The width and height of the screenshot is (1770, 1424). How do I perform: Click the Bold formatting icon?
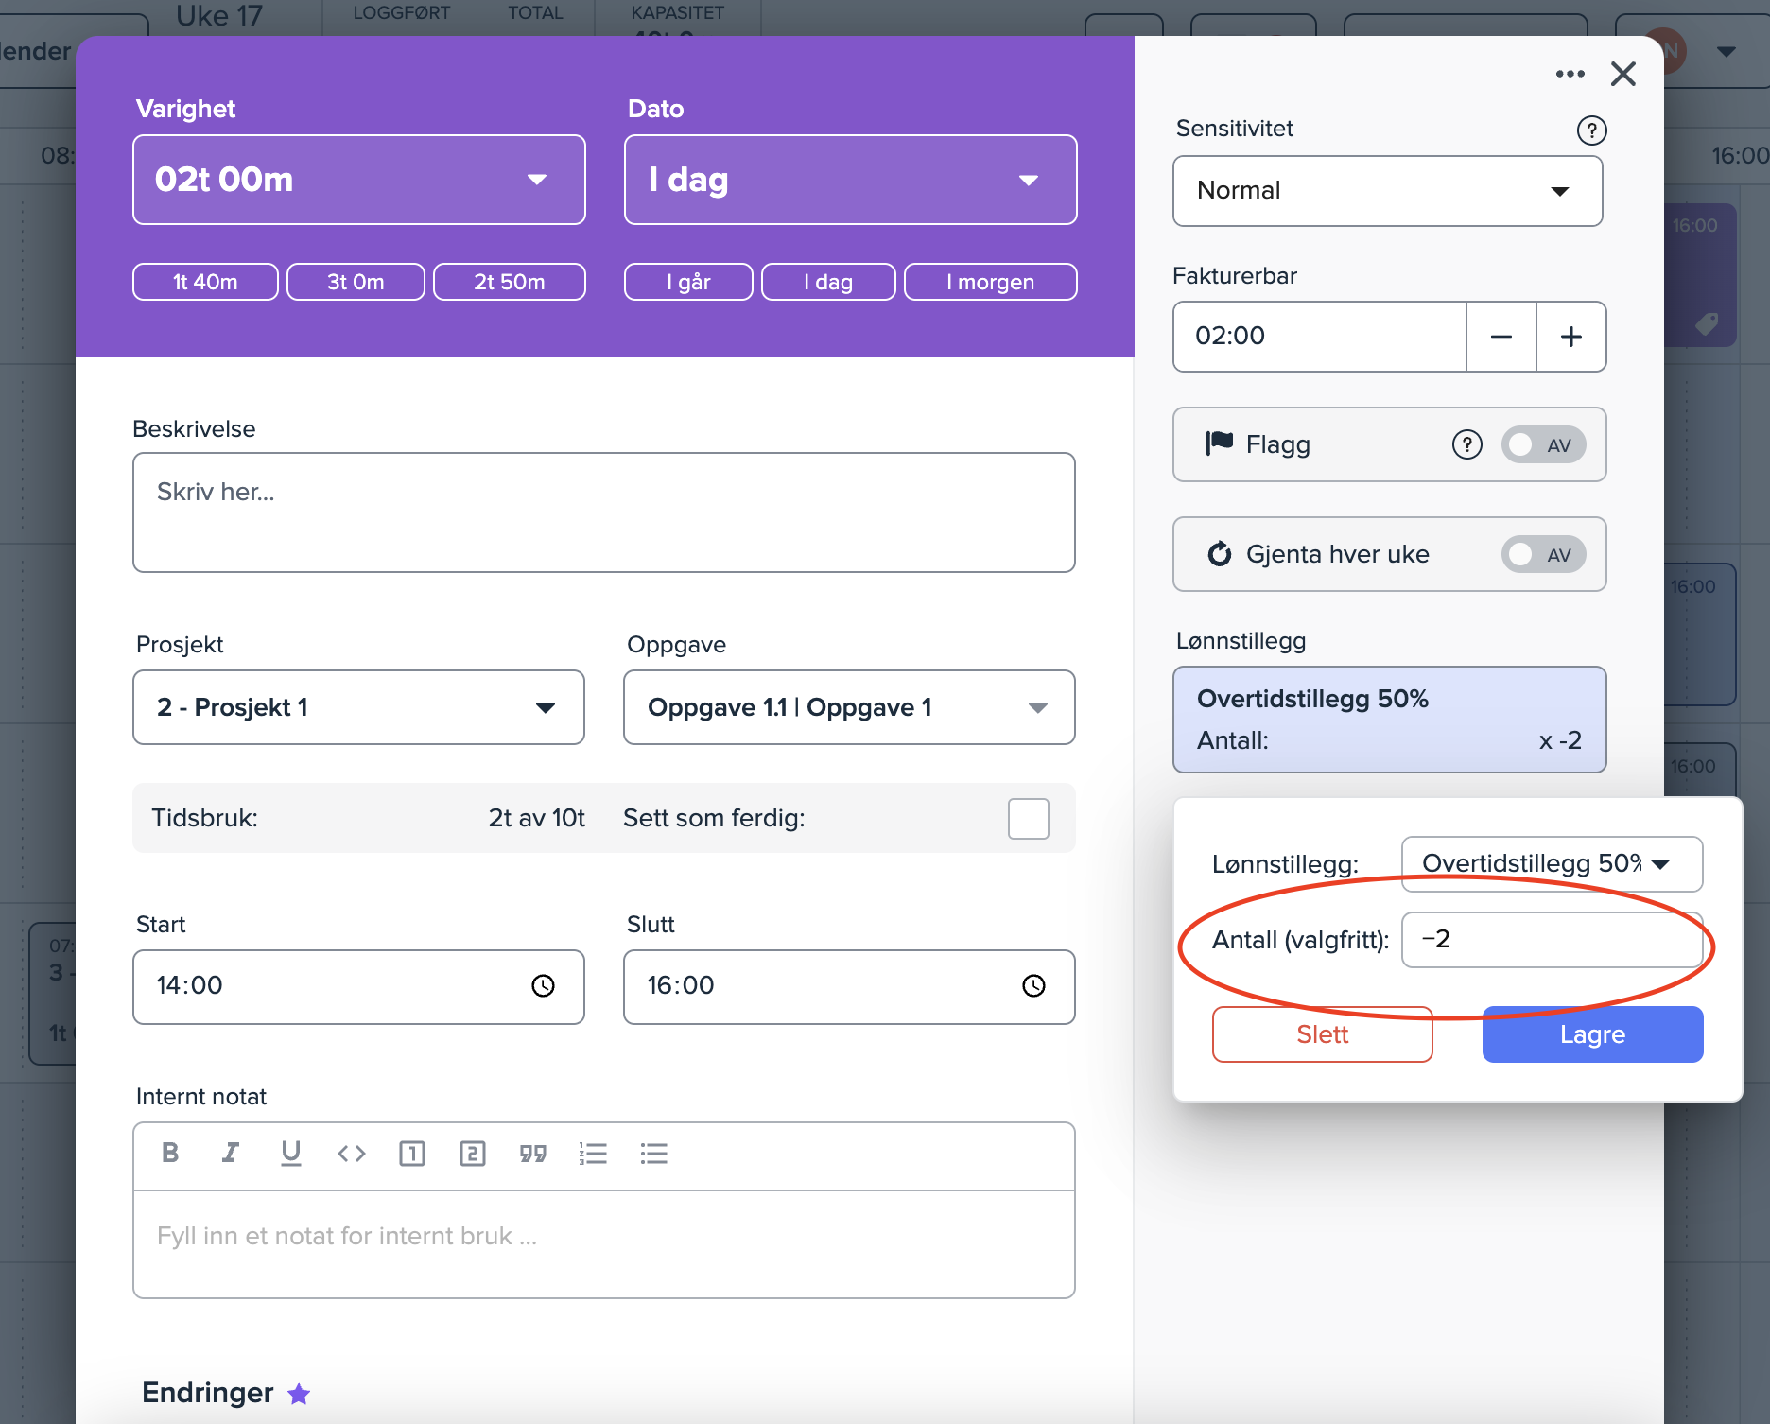[170, 1153]
